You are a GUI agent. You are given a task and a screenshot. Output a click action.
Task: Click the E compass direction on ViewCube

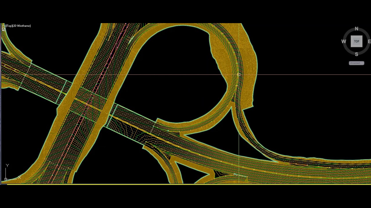point(369,42)
